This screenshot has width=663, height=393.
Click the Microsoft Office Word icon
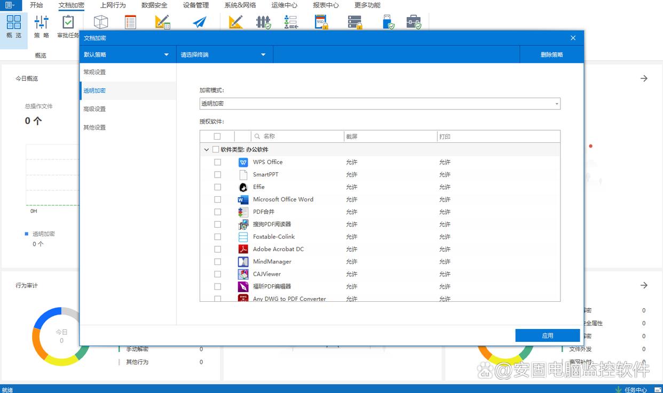pyautogui.click(x=243, y=199)
